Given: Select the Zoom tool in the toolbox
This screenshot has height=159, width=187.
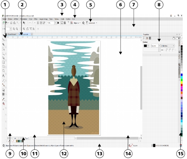Looking at the screenshot, I should (x=3, y=49).
